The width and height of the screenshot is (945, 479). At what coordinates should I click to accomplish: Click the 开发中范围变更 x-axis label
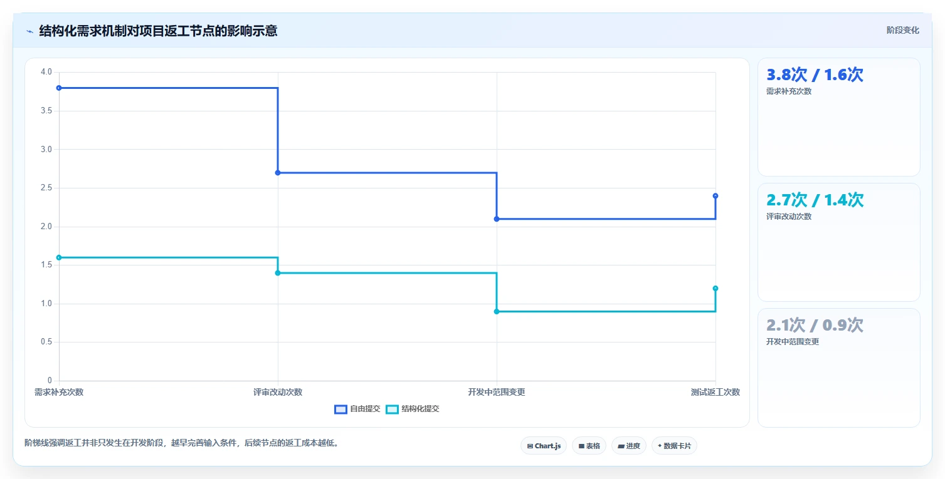497,392
